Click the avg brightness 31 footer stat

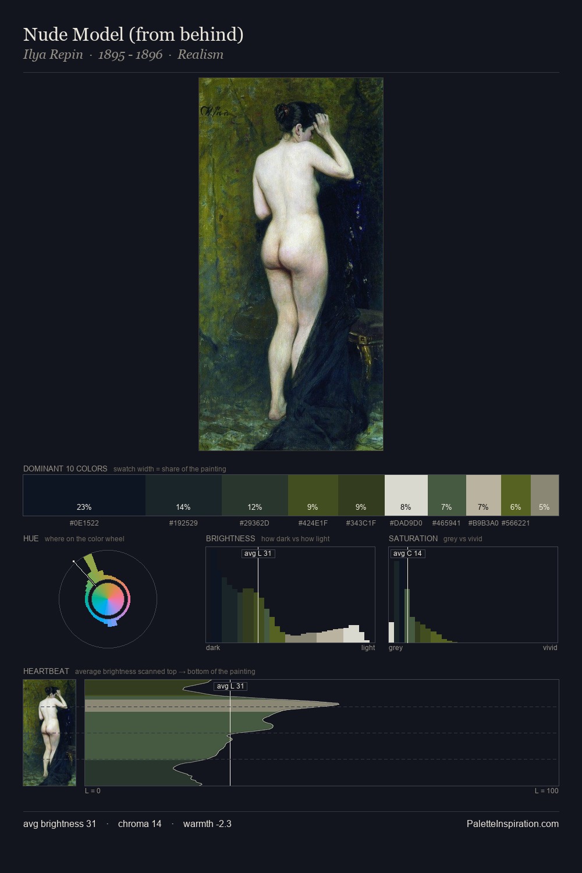[60, 824]
